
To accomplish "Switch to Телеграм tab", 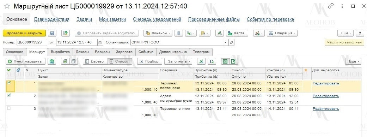I will coord(201,52).
